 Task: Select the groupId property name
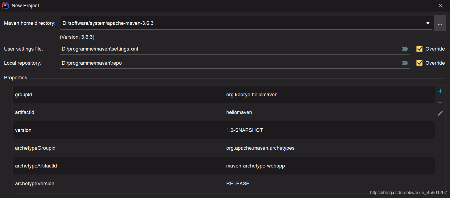click(24, 95)
